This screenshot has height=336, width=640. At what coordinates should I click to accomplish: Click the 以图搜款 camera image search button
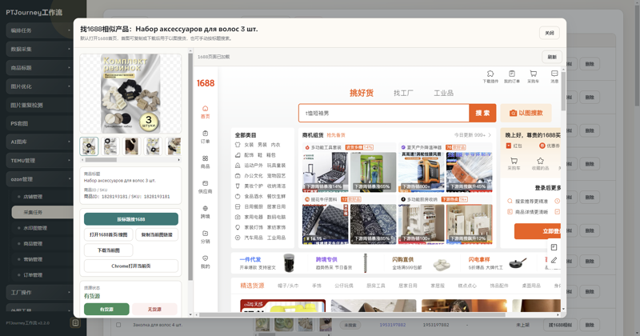tap(526, 113)
